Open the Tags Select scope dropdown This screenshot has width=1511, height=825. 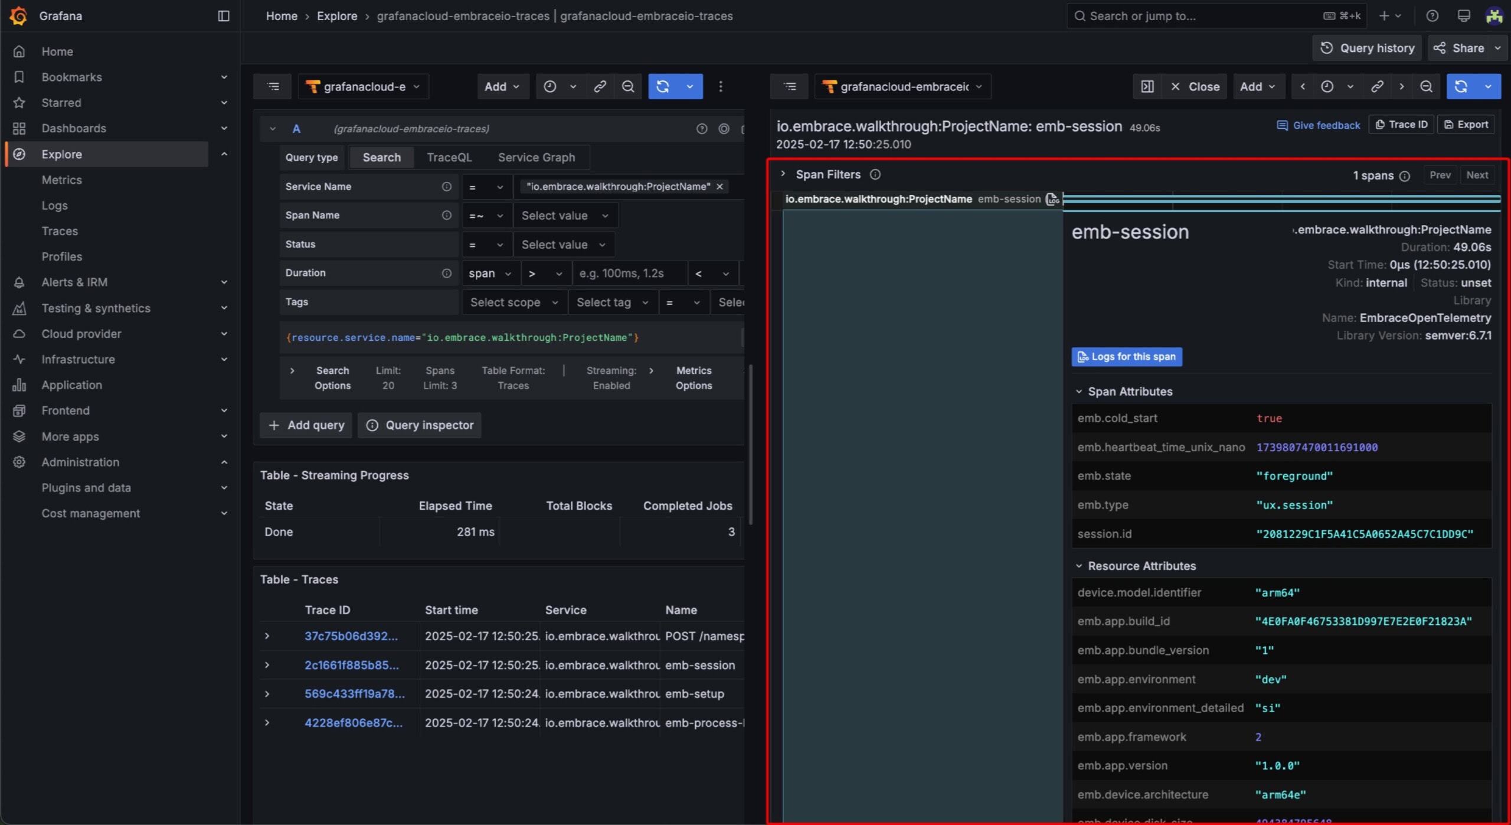[x=515, y=302]
